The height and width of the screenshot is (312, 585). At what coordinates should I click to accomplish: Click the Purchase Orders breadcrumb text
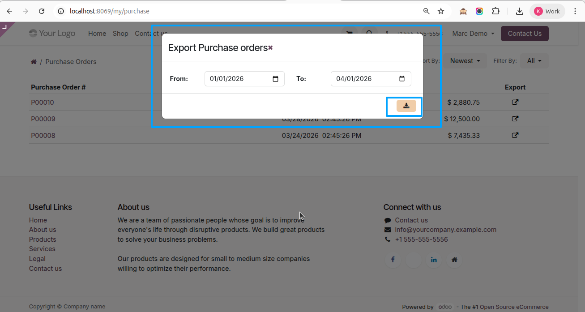coord(71,62)
